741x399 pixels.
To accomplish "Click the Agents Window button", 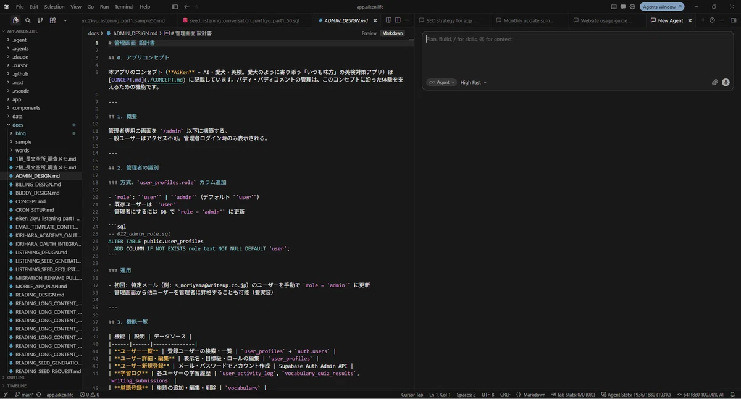I will point(662,7).
